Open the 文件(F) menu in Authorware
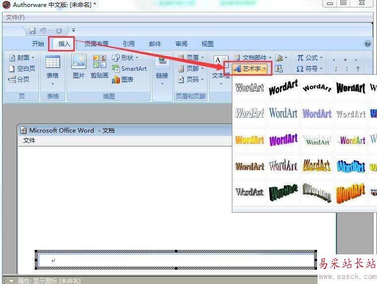The image size is (377, 284). click(x=15, y=17)
